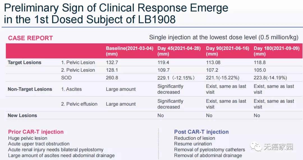Image resolution: width=303 pixels, height=160 pixels.
Task: Select the Pelvic effusion row label
Action: (x=79, y=104)
